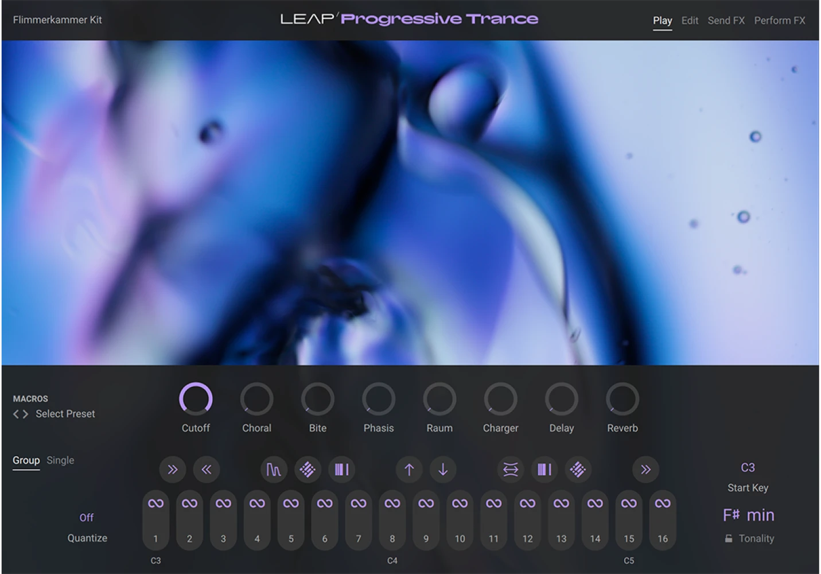Open the F# min tonality selector
The height and width of the screenshot is (574, 821).
point(749,515)
